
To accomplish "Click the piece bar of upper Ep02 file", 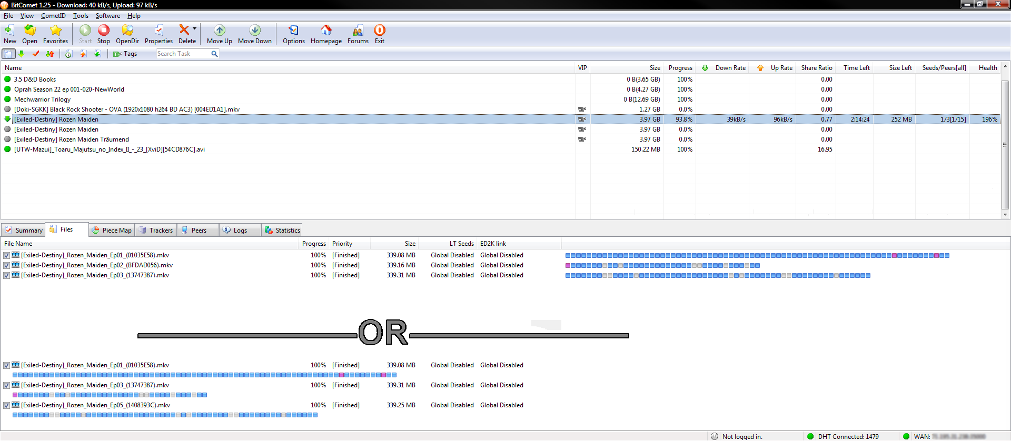I will coord(662,265).
